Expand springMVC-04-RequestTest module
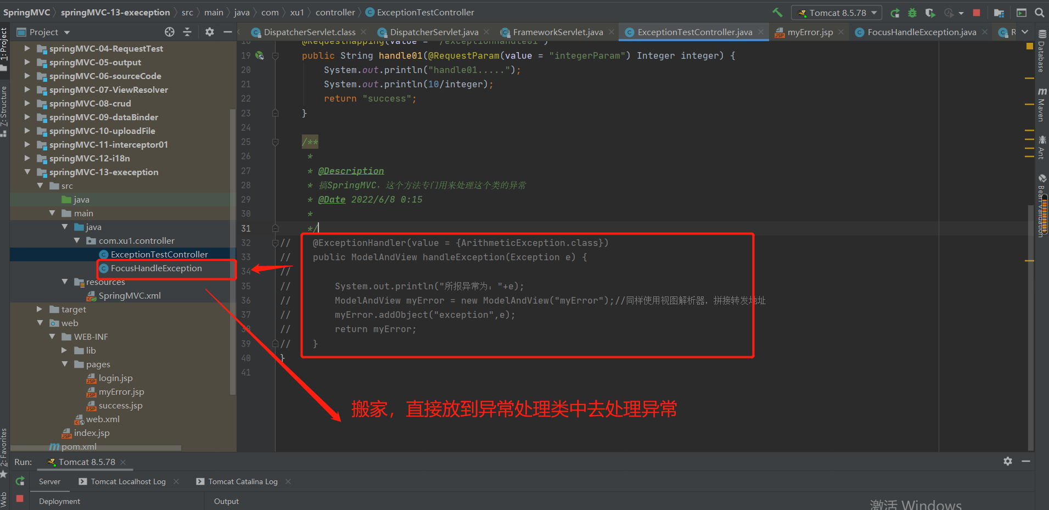The image size is (1049, 510). (27, 48)
